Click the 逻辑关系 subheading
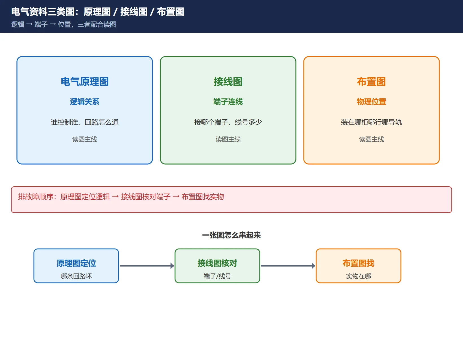This screenshot has width=463, height=362. [85, 102]
